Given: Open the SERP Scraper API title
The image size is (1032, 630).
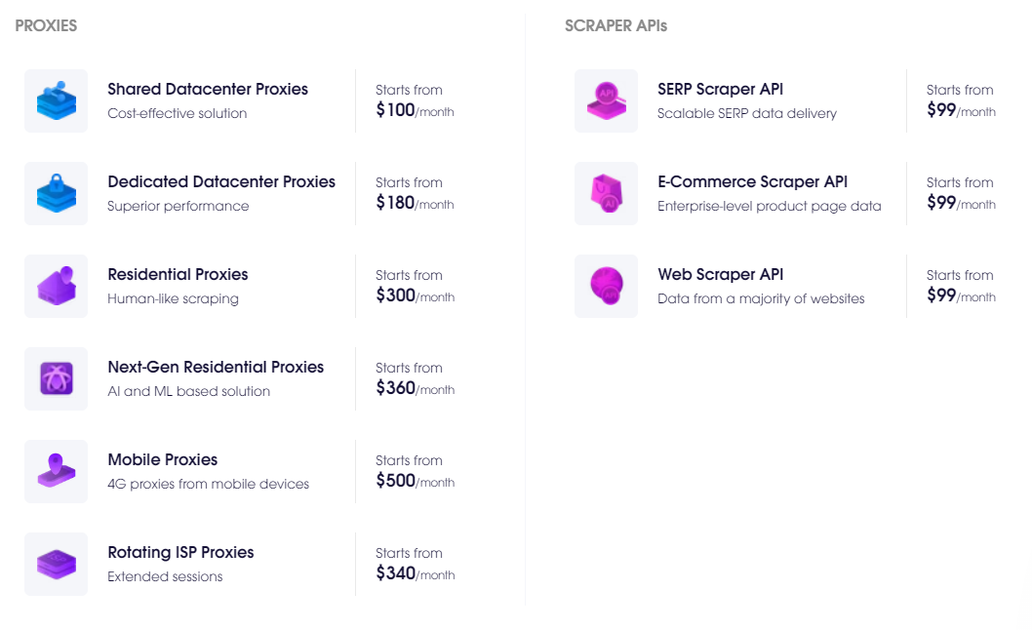Looking at the screenshot, I should click(x=720, y=89).
